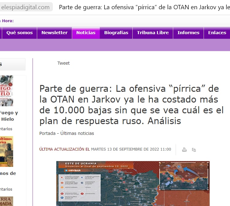Click the print article icon

pos(184,150)
